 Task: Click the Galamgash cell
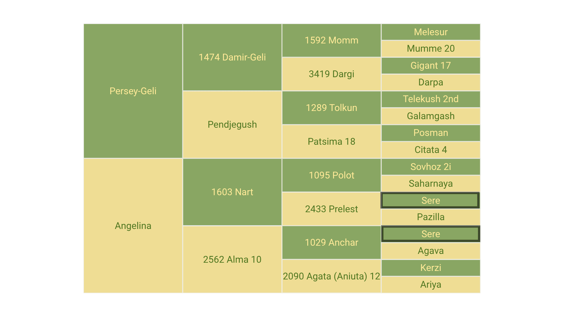[x=431, y=116]
